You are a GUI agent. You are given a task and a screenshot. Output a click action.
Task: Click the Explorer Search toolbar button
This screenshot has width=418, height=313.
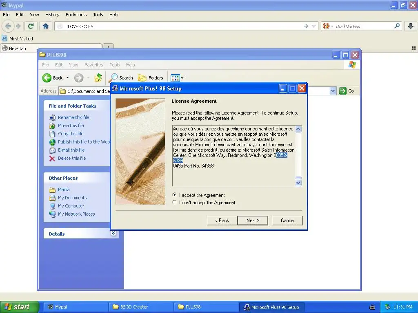[121, 78]
